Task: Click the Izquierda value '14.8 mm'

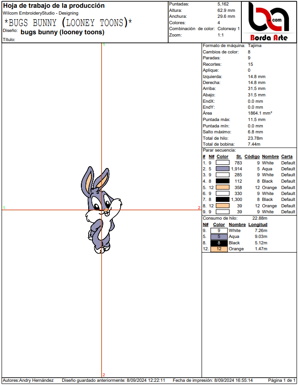Action: [257, 77]
